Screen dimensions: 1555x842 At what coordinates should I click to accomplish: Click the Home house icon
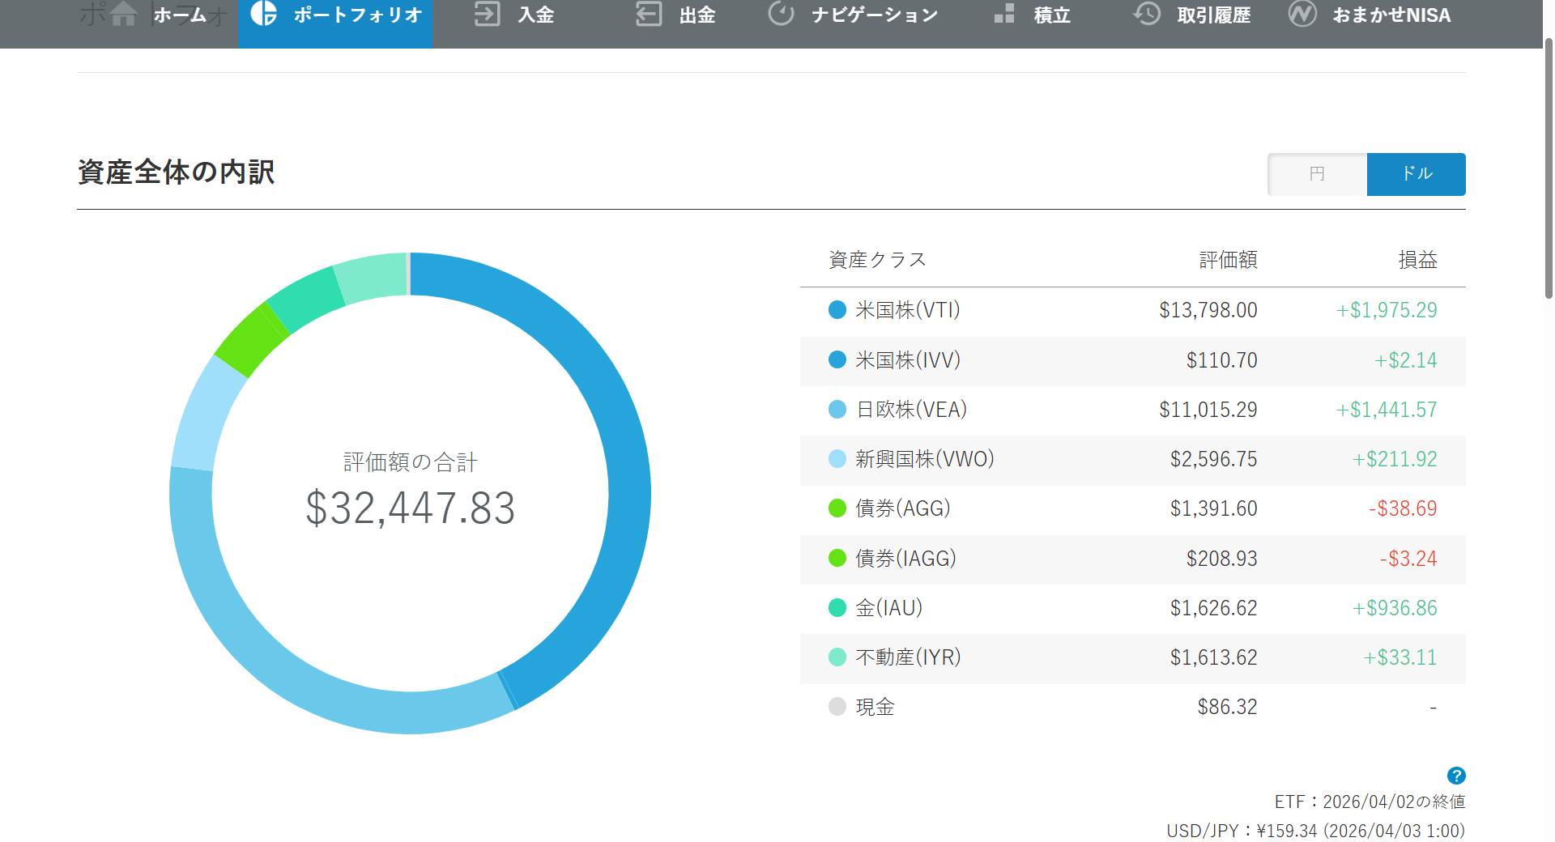tap(123, 14)
